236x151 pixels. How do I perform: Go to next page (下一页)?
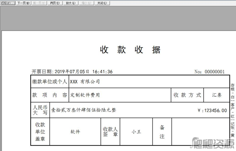(x=24, y=3)
